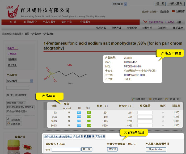Click sidebar 材料安全数据表 (MSDS) button
Screen dimensions: 186x154
[x=20, y=107]
